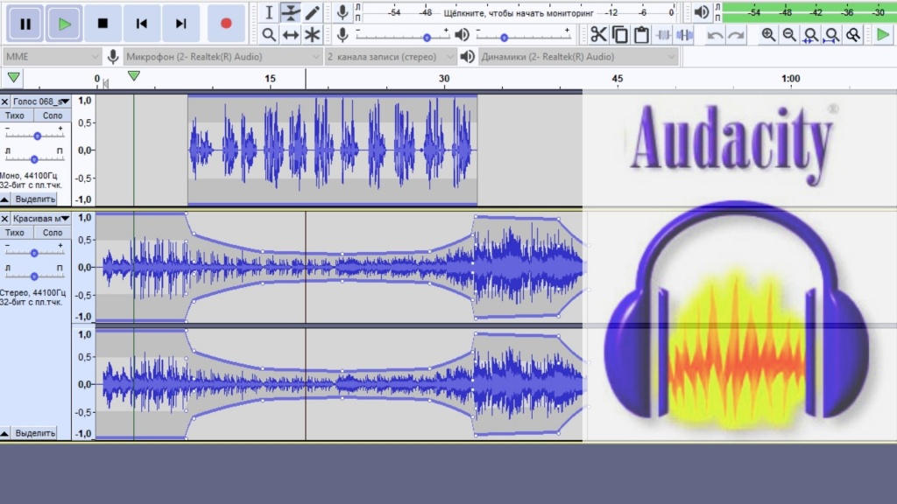Screen dimensions: 897x504
Task: Select the Selection (I-beam) tool
Action: coord(268,12)
